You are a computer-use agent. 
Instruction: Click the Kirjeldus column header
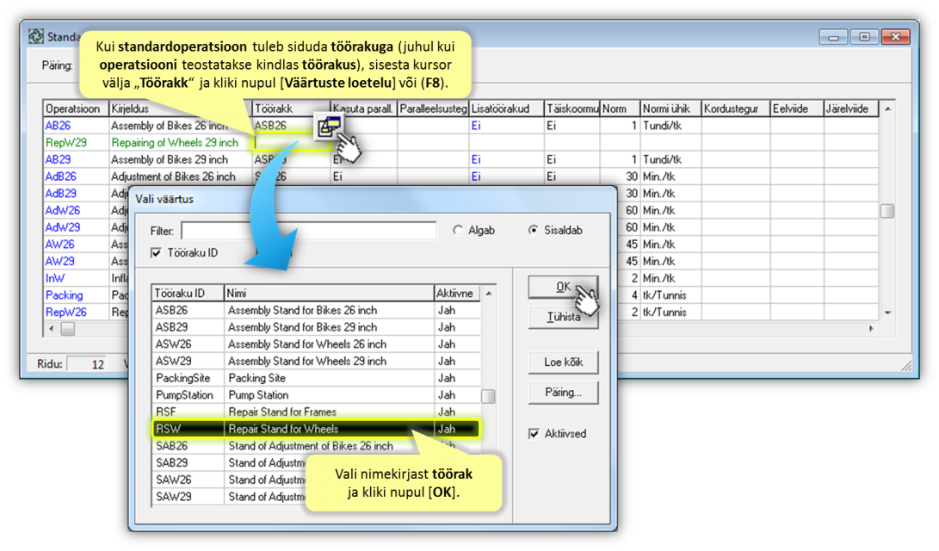(180, 109)
